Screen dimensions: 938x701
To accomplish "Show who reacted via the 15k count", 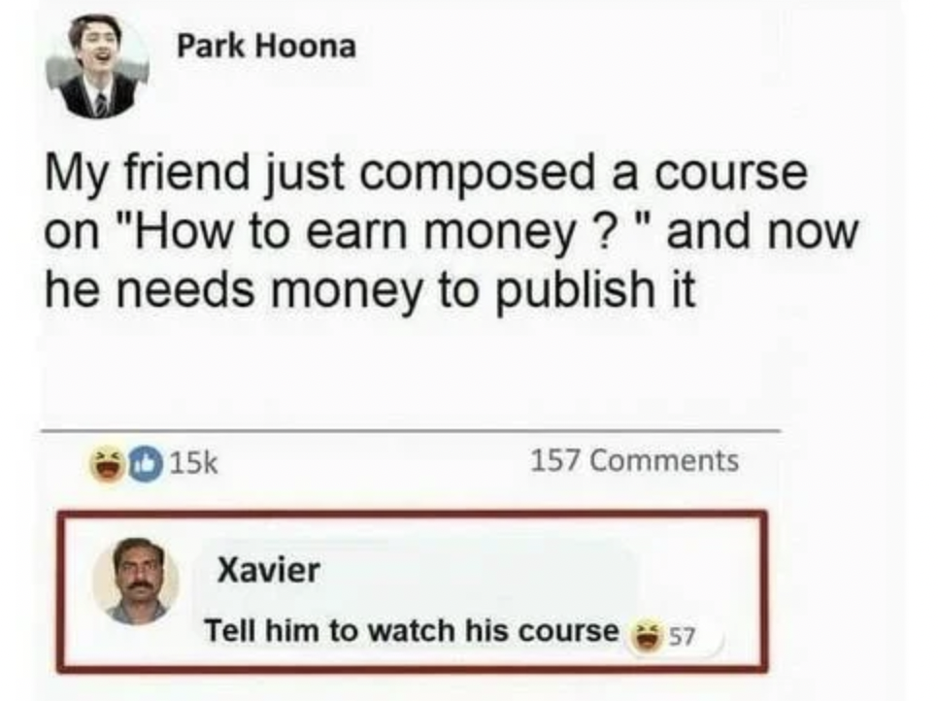I will point(194,462).
